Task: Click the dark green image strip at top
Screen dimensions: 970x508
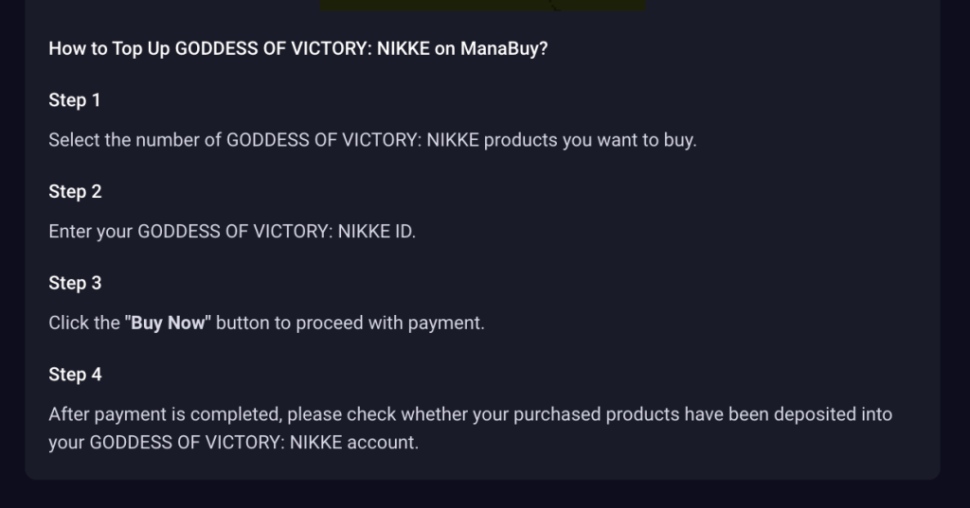Action: [482, 5]
